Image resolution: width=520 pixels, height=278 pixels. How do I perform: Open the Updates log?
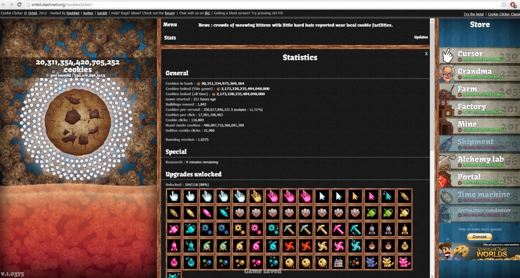tap(421, 37)
